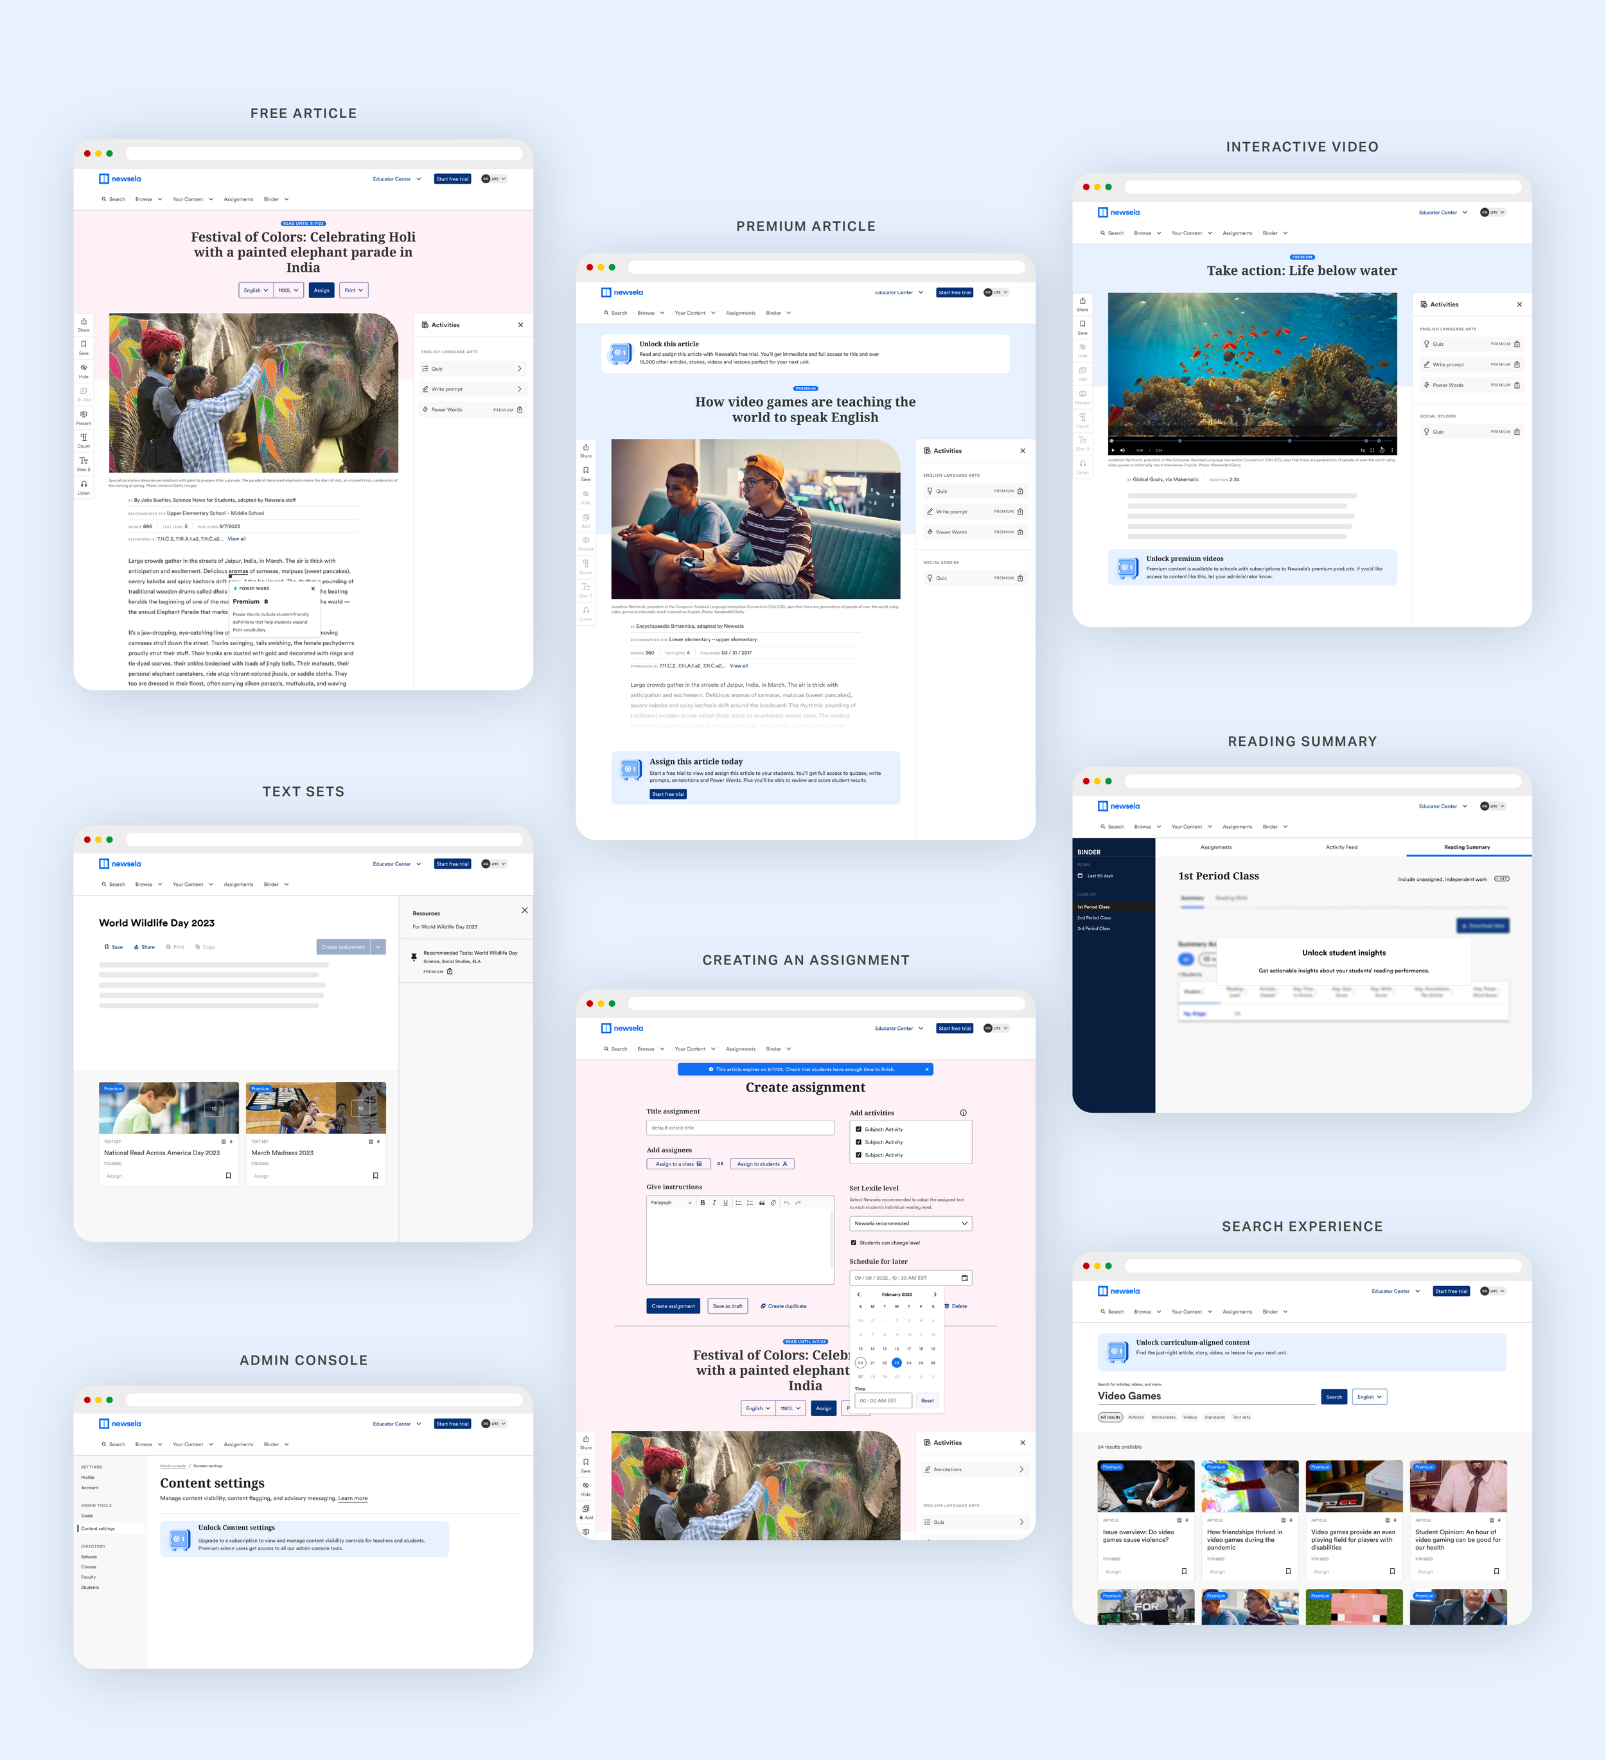
Task: Open the Paragraph style dropdown
Action: 671,1203
